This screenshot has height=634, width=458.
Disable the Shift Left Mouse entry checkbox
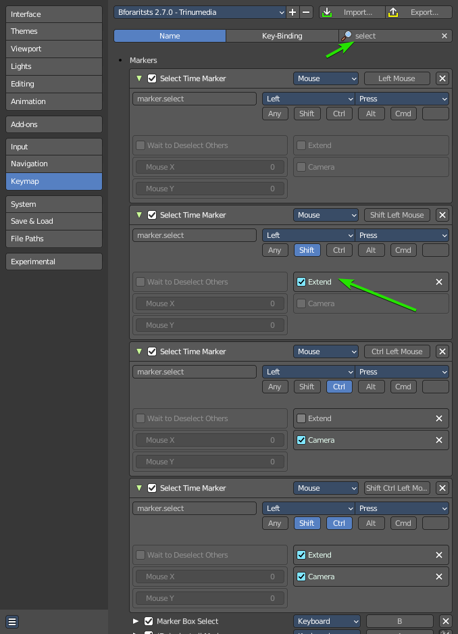[152, 215]
